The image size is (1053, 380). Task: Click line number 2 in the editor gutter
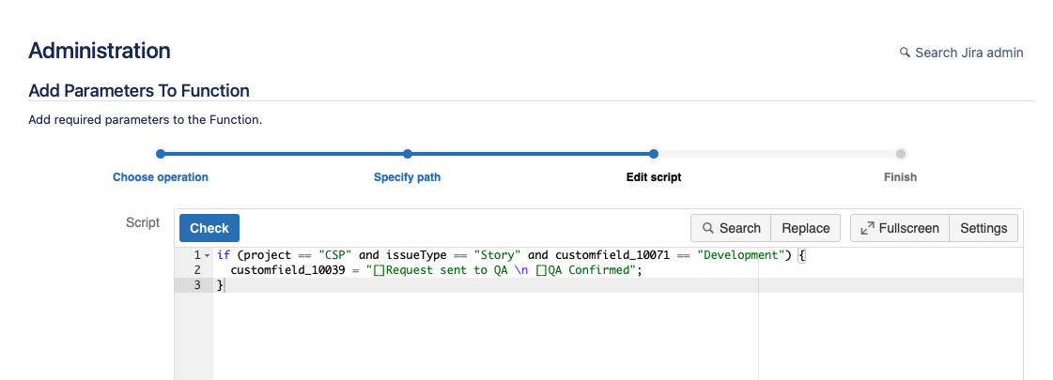[196, 270]
